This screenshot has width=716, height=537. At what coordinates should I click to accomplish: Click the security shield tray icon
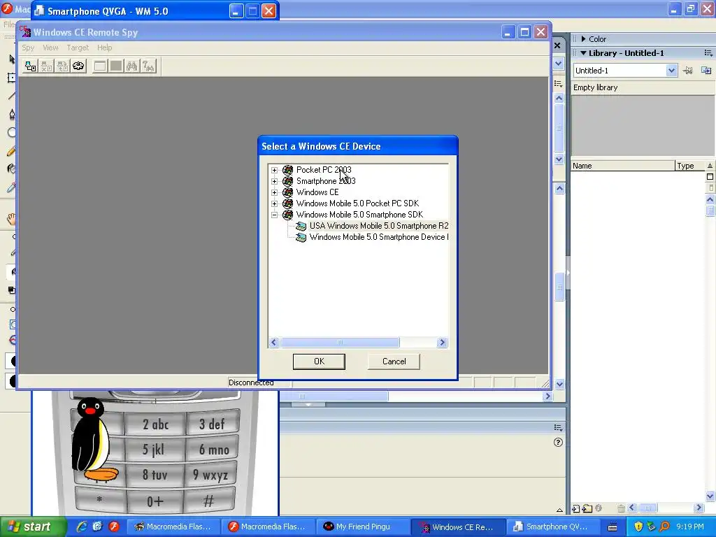coord(638,527)
